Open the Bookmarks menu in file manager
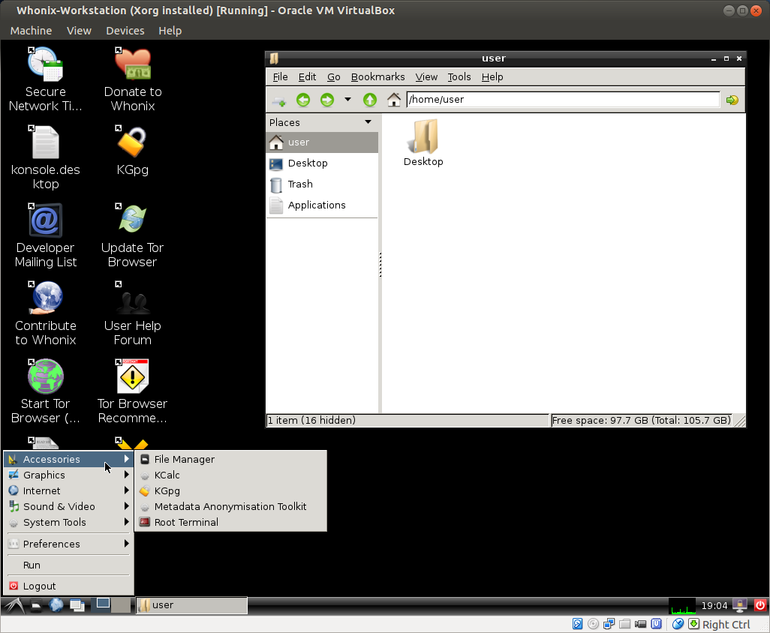This screenshot has width=770, height=633. (x=377, y=76)
